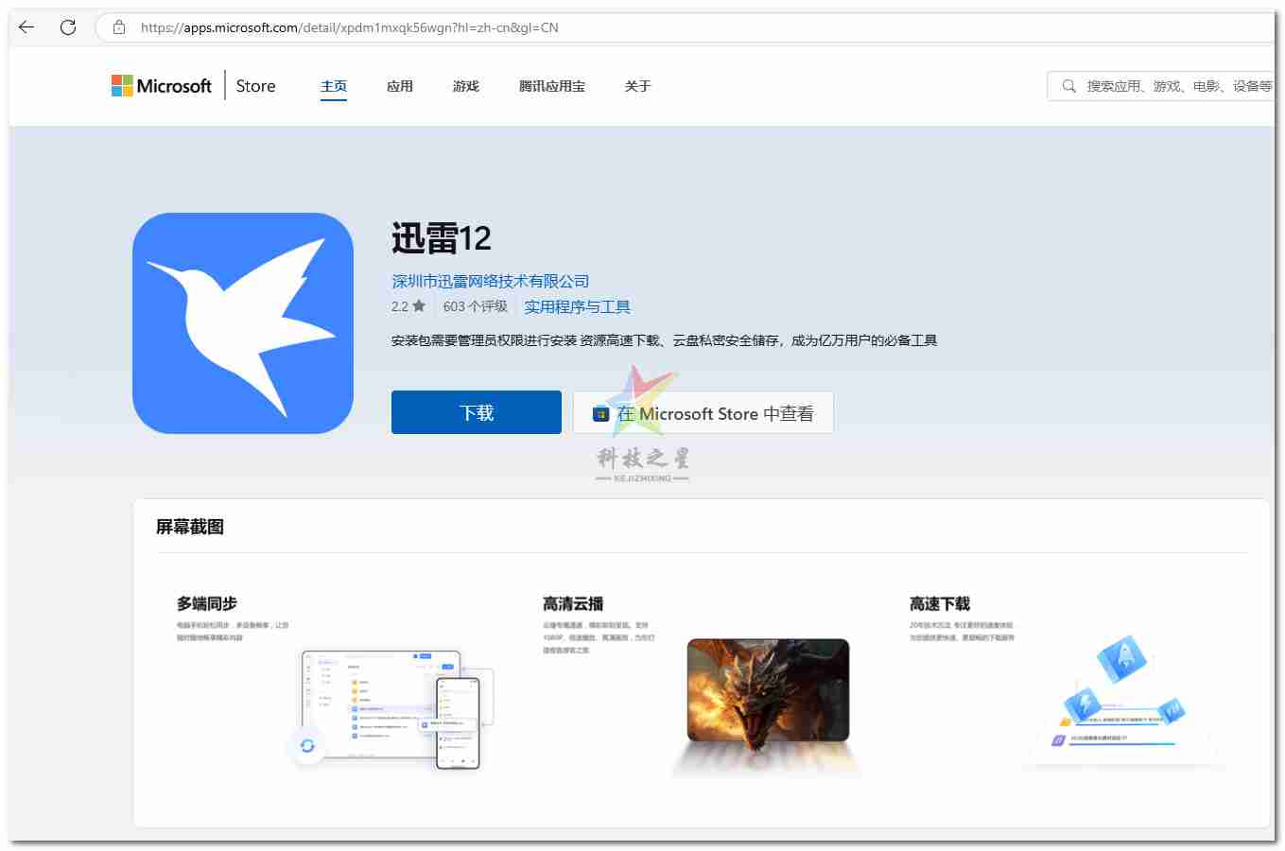Viewport: 1285px width, 851px height.
Task: Click the sync icon on the 多端同步 screenshot
Action: click(307, 746)
